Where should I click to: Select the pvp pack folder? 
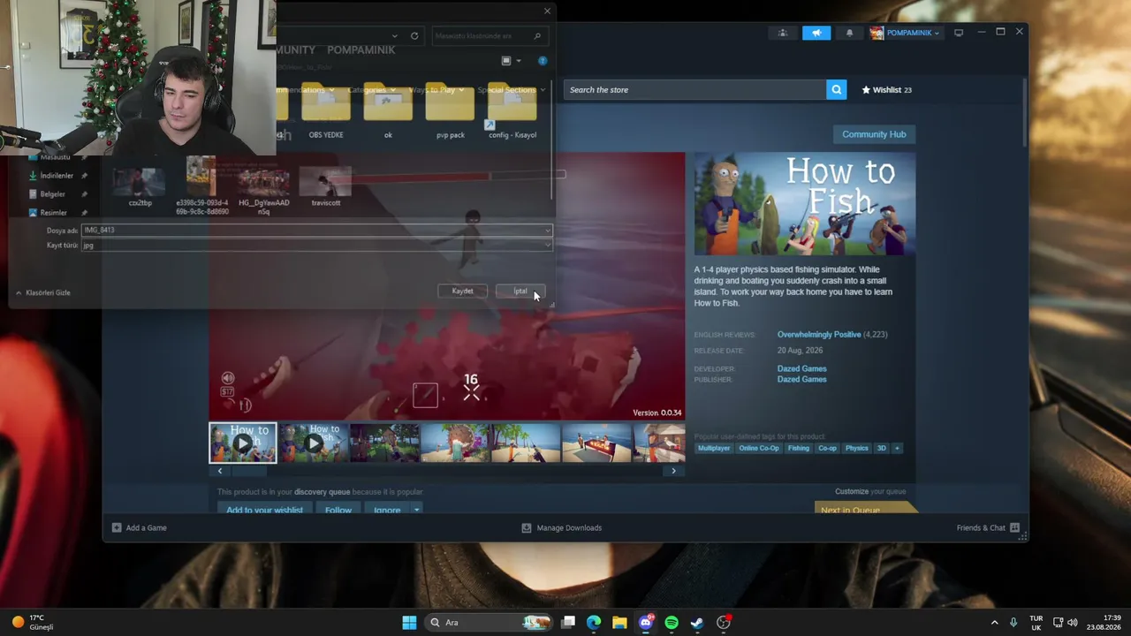[x=451, y=111]
